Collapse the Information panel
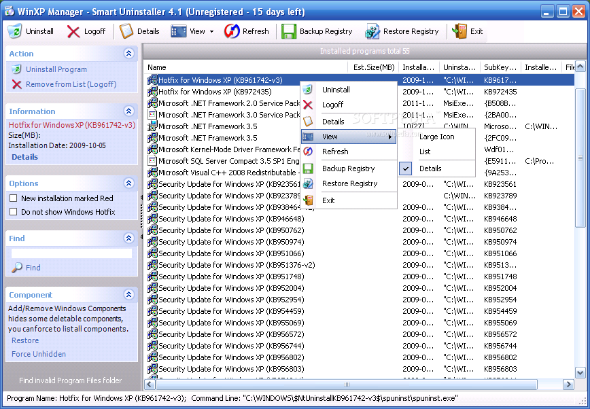This screenshot has height=409, width=590. [129, 111]
